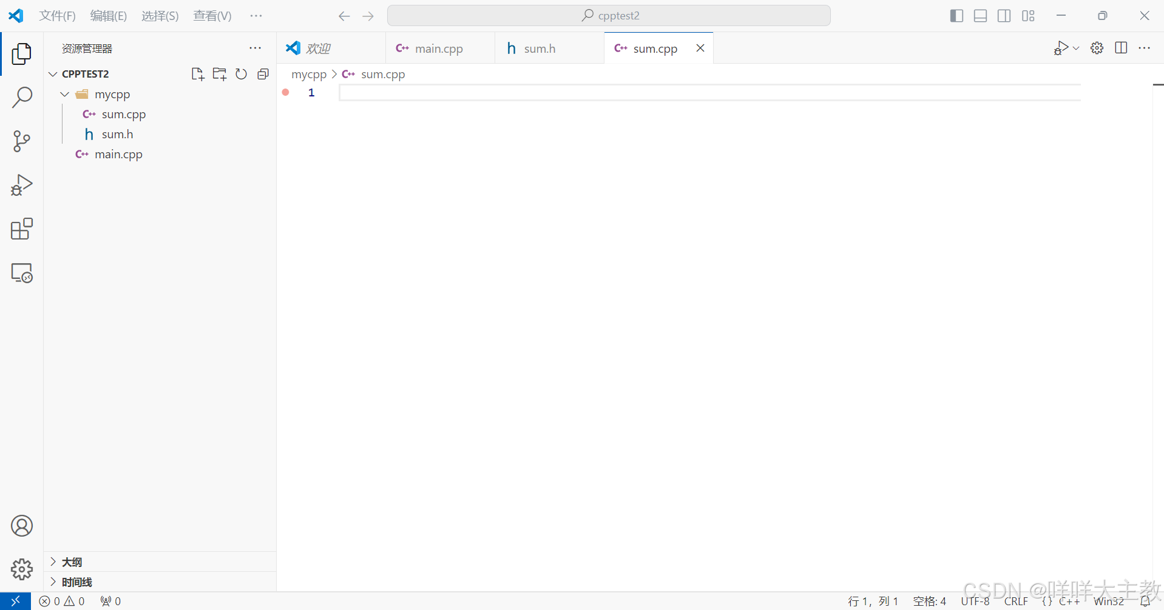Click line 1 in the editor
Image resolution: width=1164 pixels, height=610 pixels.
tap(709, 92)
